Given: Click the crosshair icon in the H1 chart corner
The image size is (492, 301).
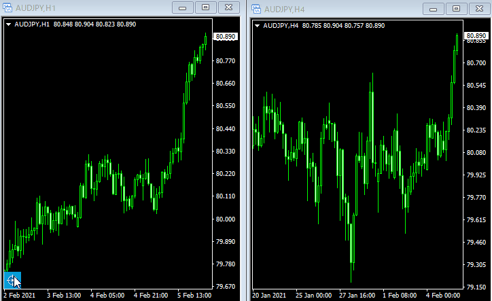Looking at the screenshot, I should pyautogui.click(x=12, y=280).
